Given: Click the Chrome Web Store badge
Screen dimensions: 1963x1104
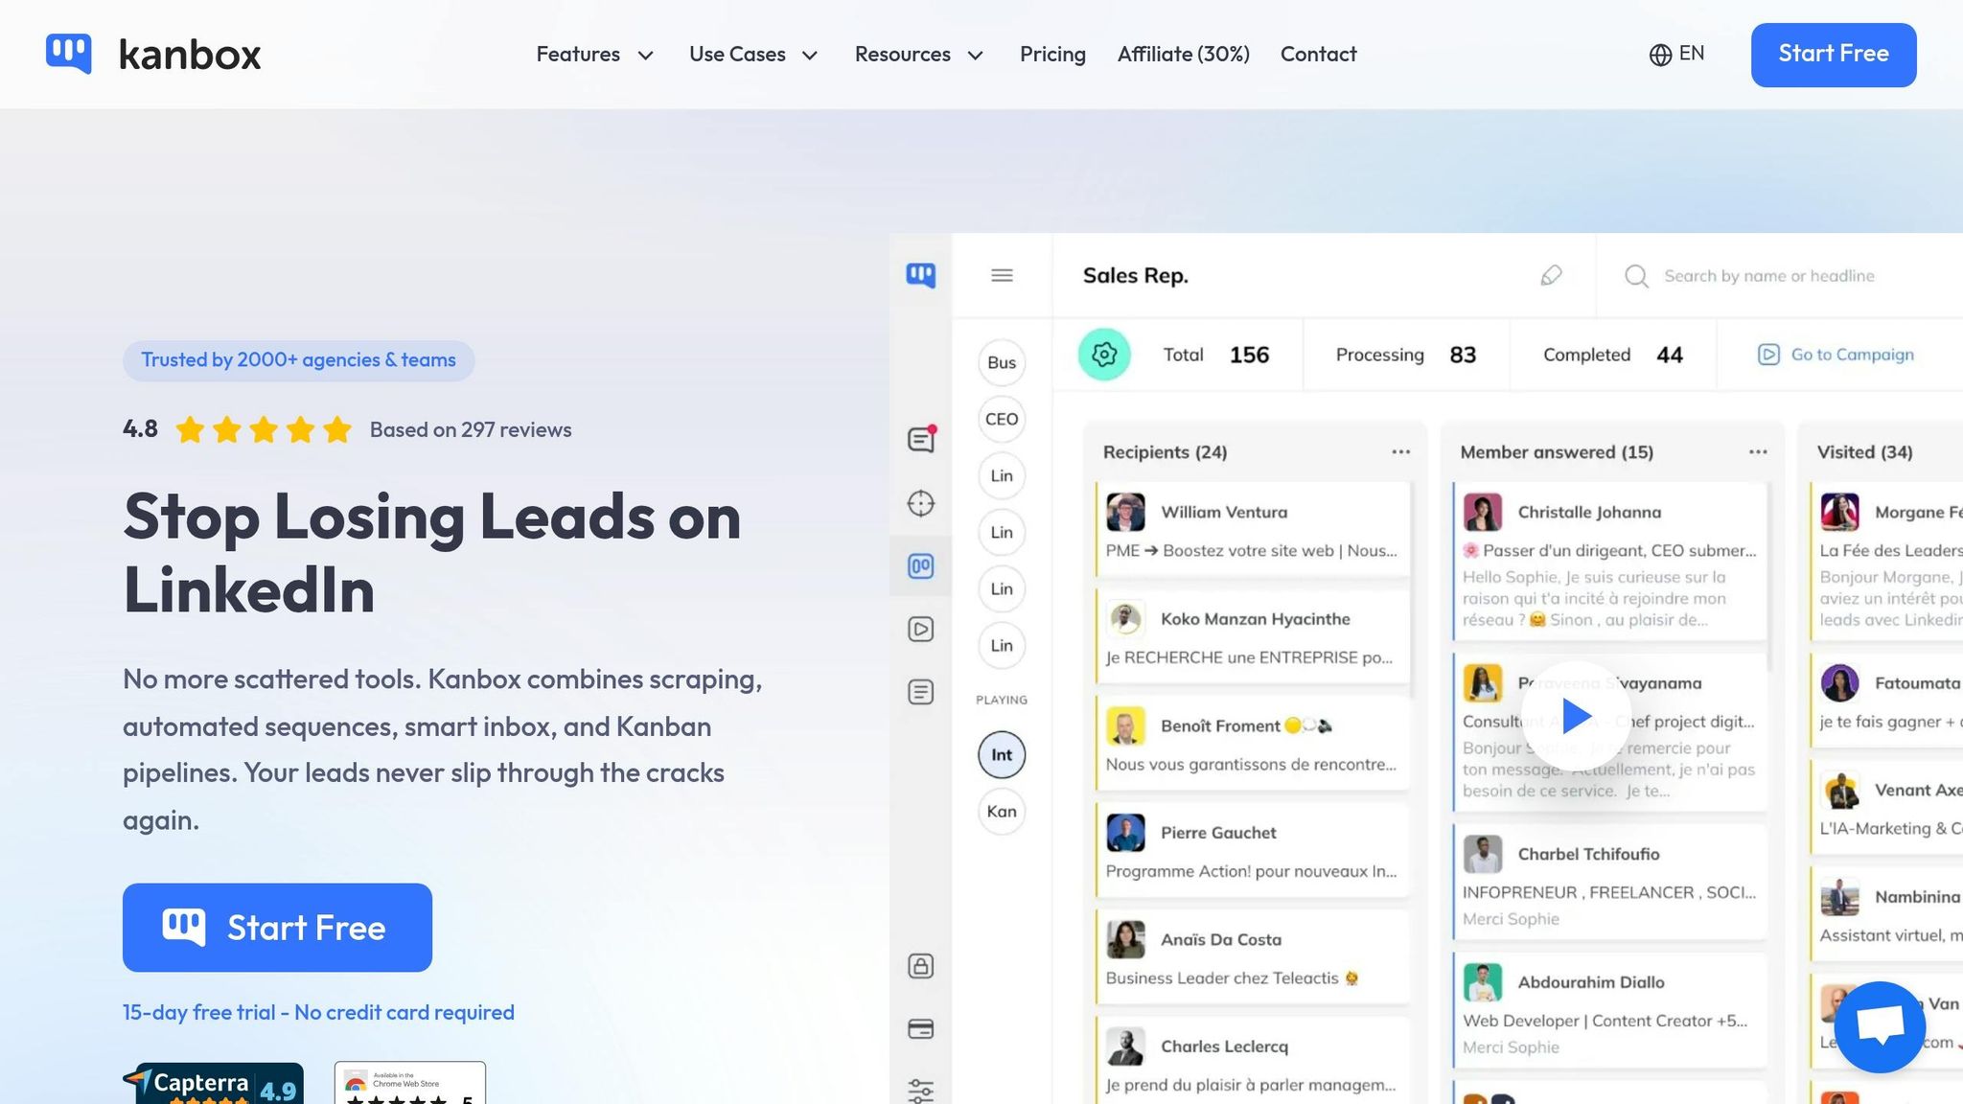Looking at the screenshot, I should [x=410, y=1084].
